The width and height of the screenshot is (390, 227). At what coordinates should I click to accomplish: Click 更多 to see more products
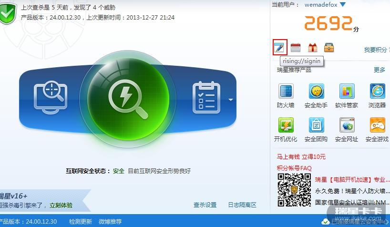tap(380, 70)
